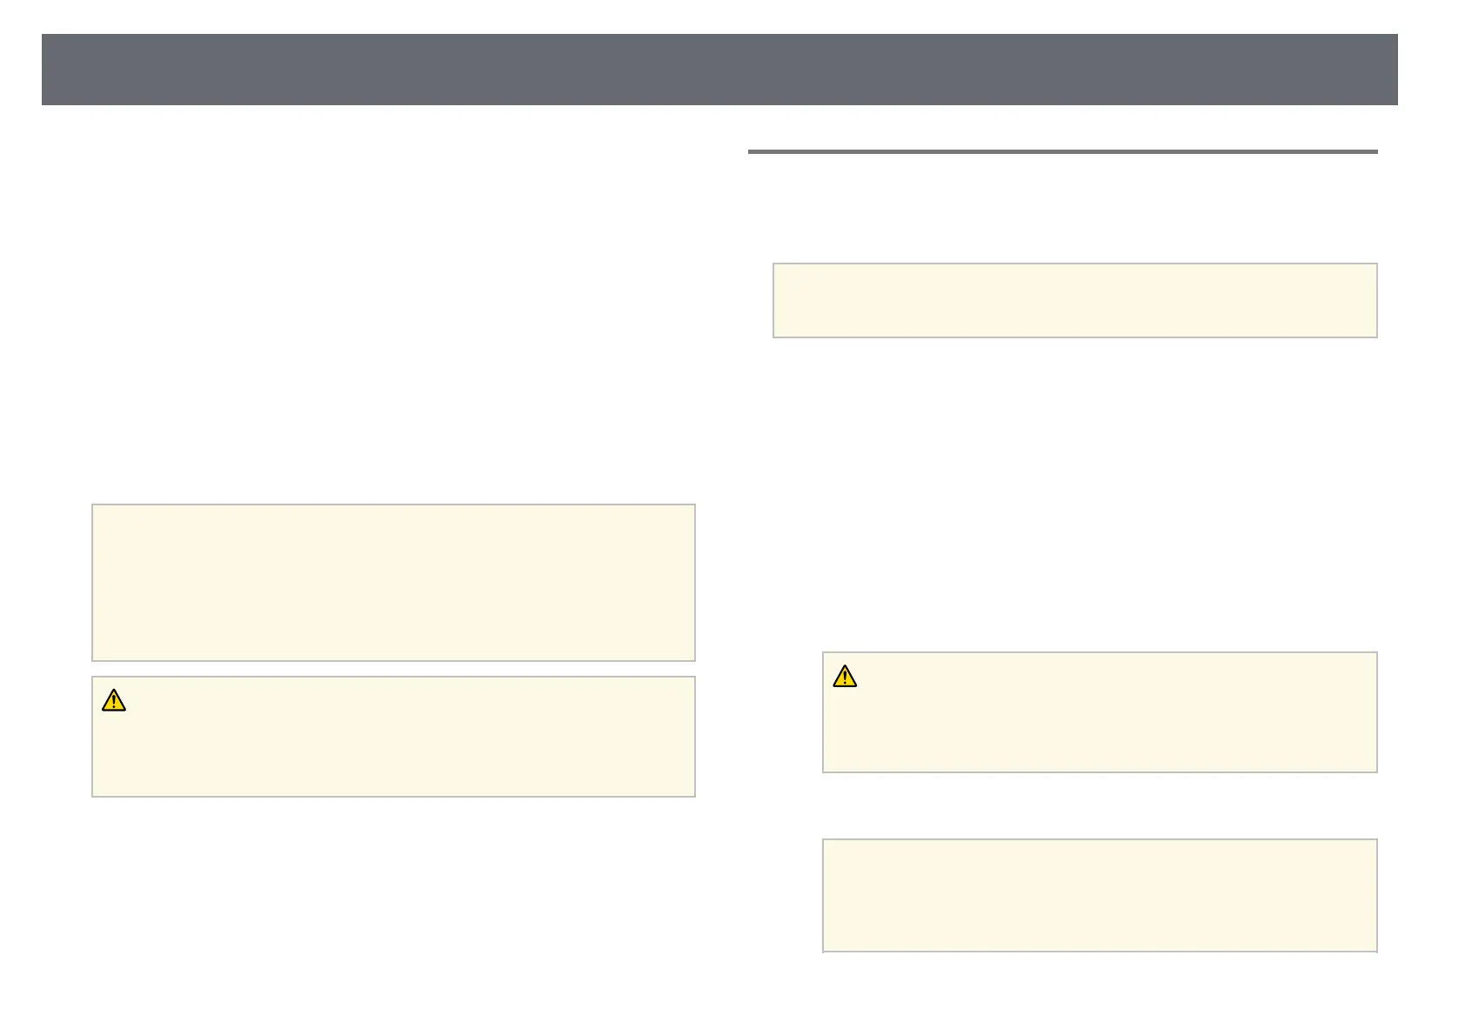Select the bottom beige note box in the right column
Screen dimensions: 1465x1035
point(1100,895)
